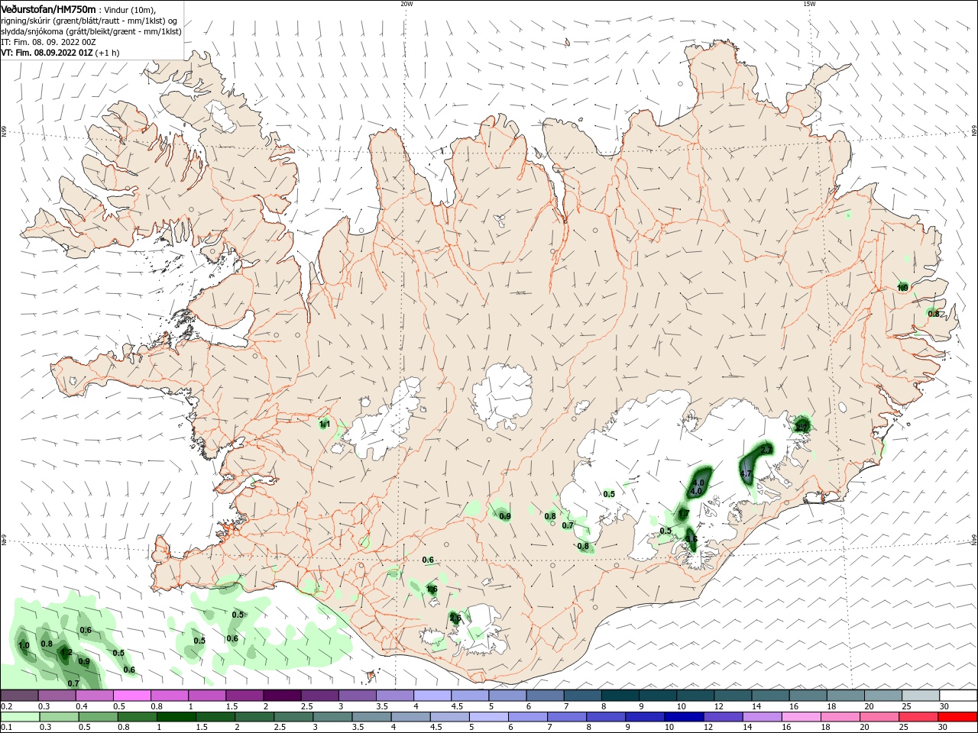Click the 1.0 value offshore in the southwest
Image resolution: width=978 pixels, height=733 pixels.
[x=24, y=645]
